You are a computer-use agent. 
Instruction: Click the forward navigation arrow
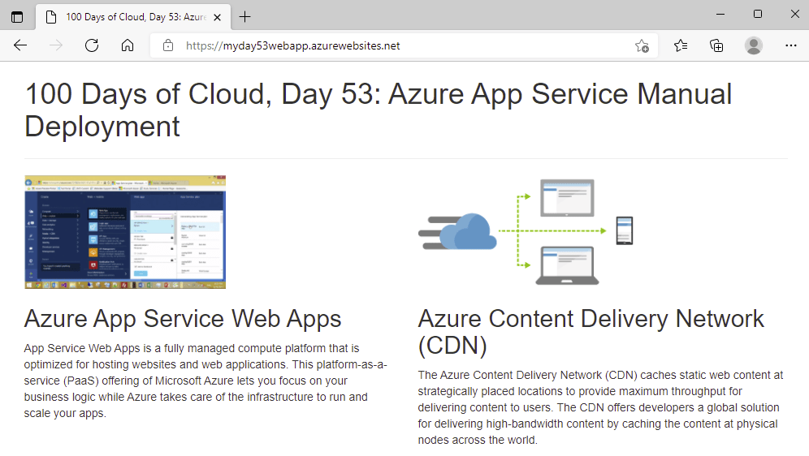coord(56,45)
